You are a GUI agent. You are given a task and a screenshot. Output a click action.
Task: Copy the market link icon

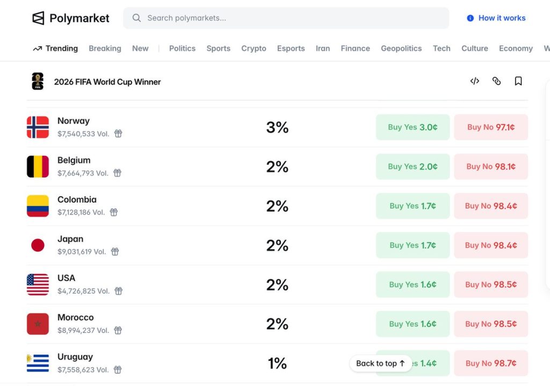496,81
